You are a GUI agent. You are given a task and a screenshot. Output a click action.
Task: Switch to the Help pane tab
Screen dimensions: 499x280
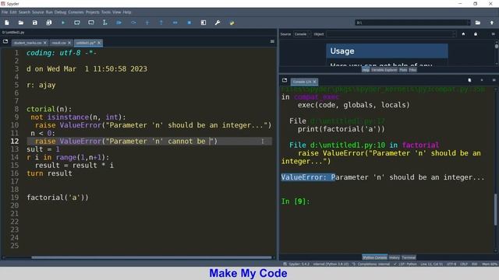pyautogui.click(x=366, y=70)
